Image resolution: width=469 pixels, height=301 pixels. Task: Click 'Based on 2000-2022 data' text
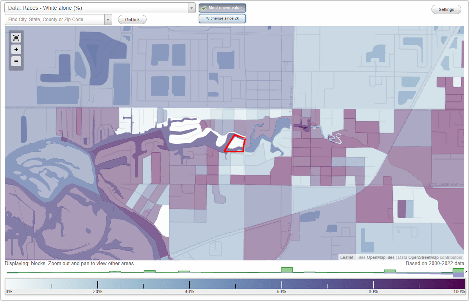[435, 264]
